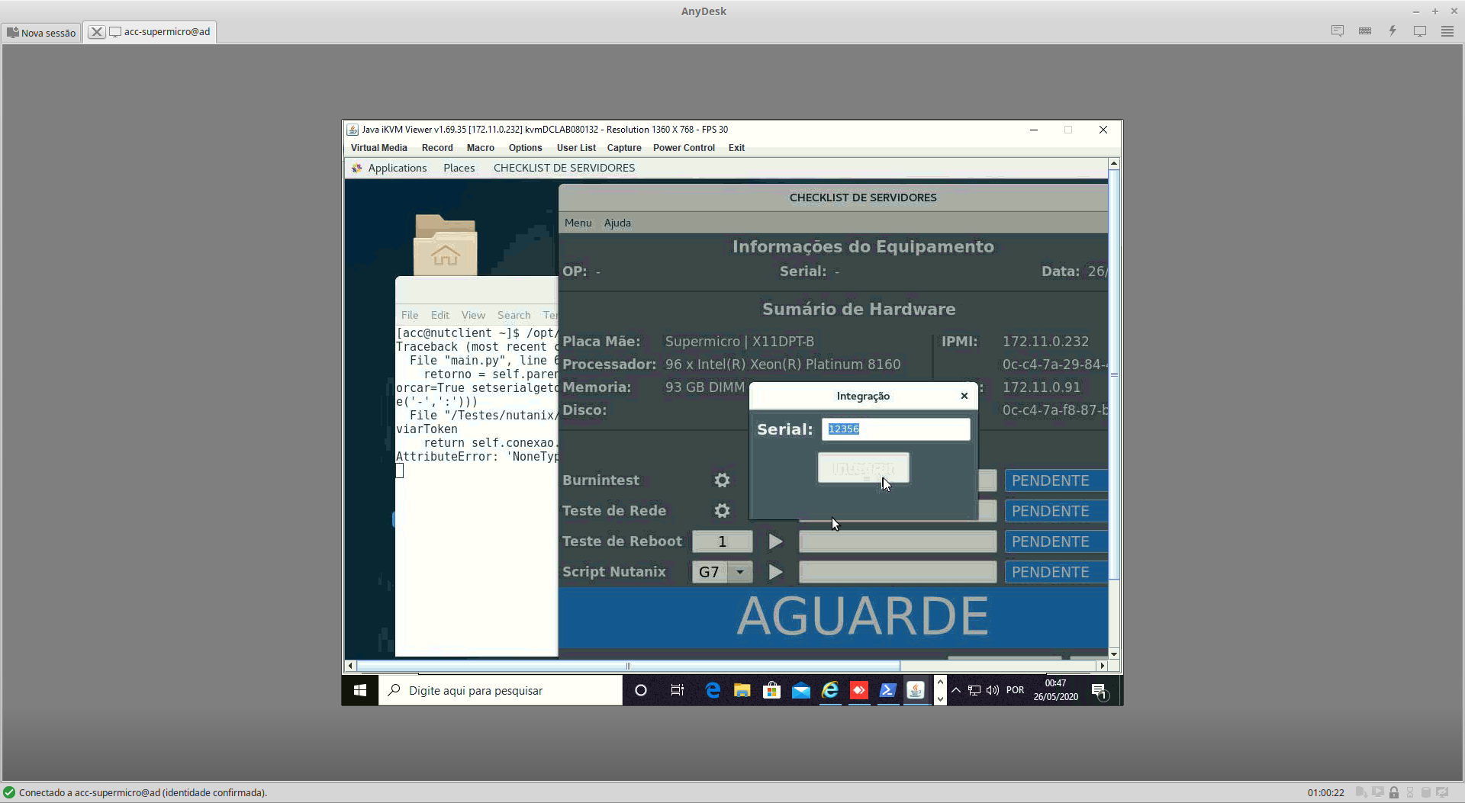This screenshot has width=1465, height=803.
Task: Open the Applications menu on remote desktop
Action: coord(389,168)
